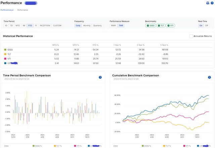Viewport: 215px width, 148px height.
Task: Click the print icon at top right
Action: pyautogui.click(x=207, y=3)
